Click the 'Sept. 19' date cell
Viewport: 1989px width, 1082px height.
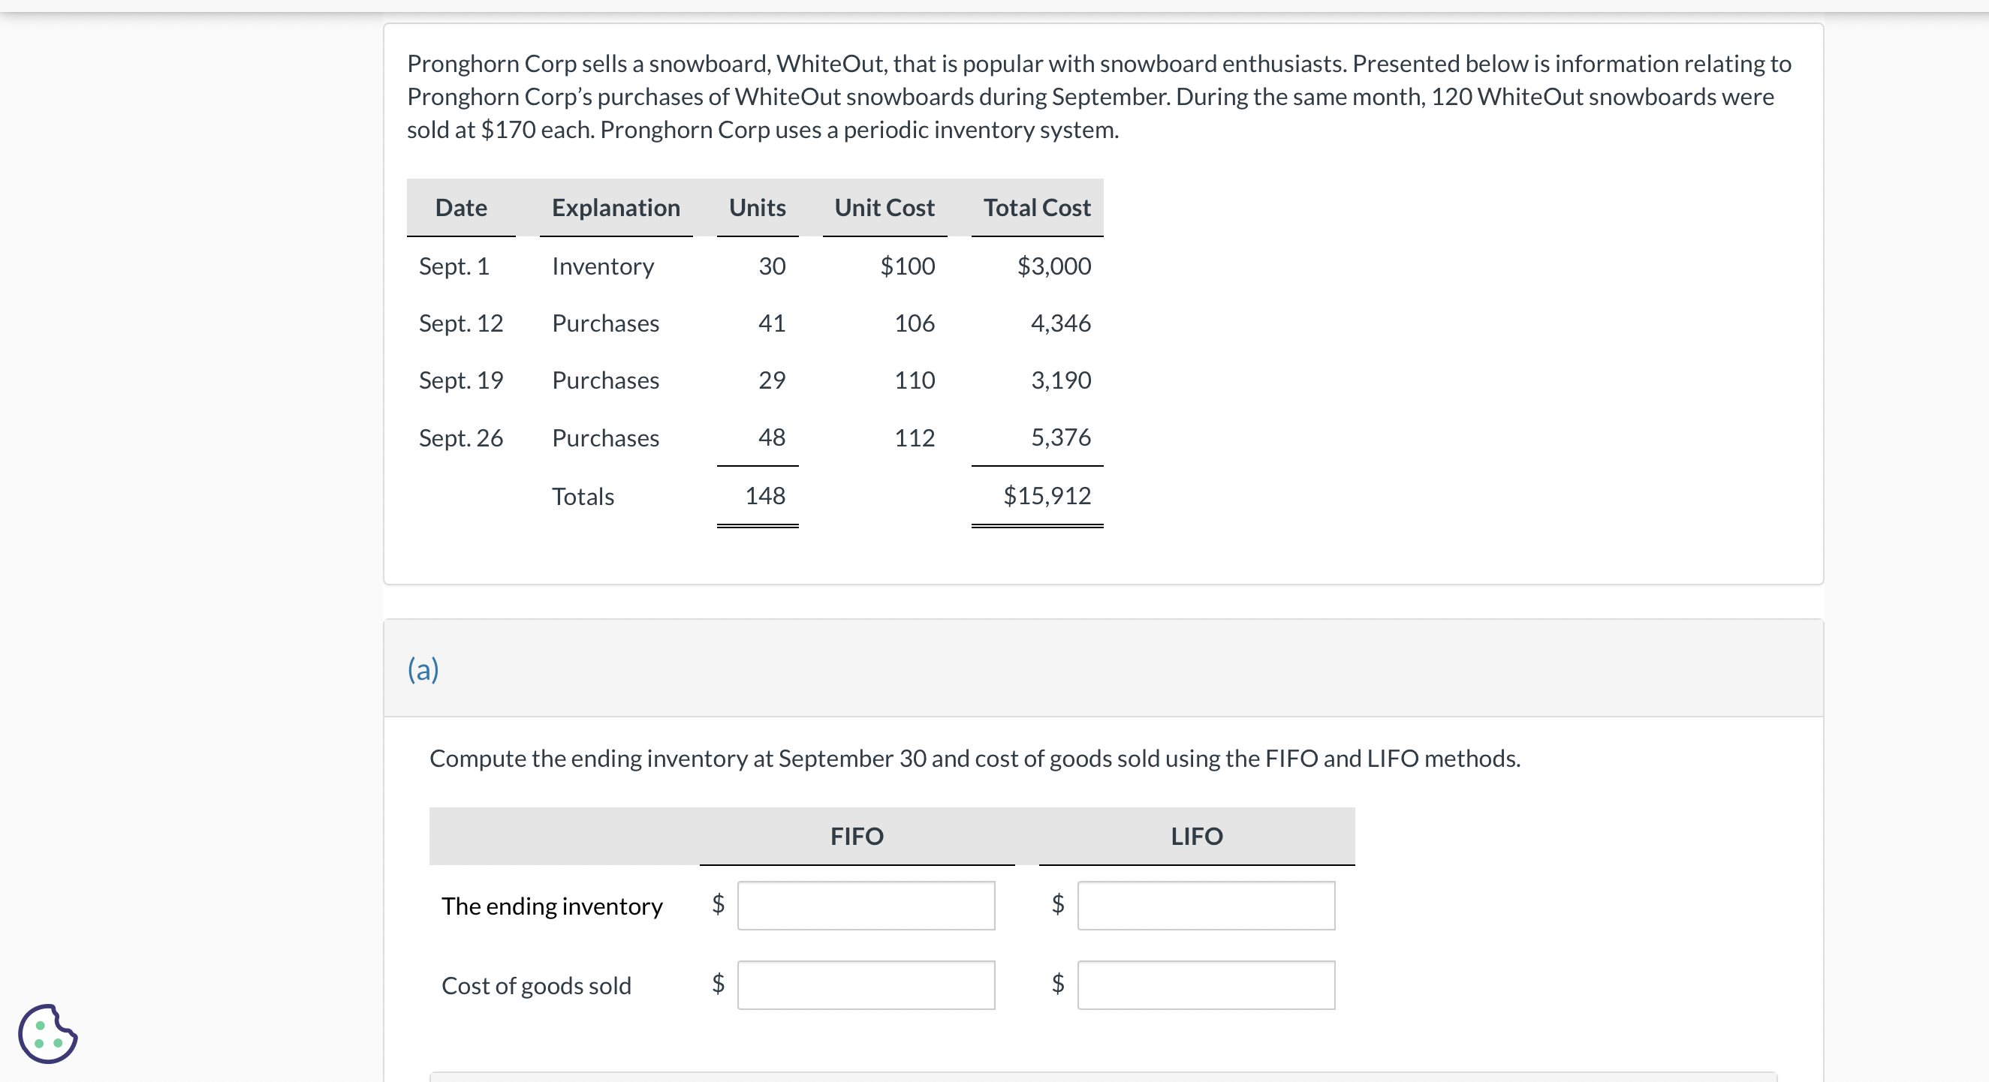point(461,380)
